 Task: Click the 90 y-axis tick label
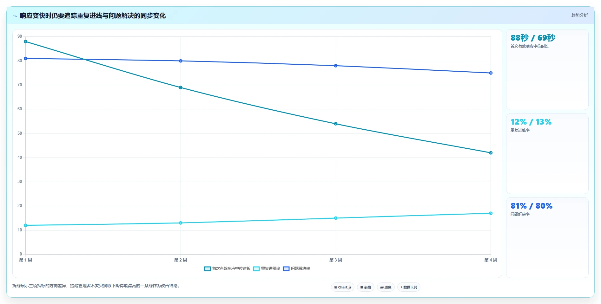coord(20,36)
